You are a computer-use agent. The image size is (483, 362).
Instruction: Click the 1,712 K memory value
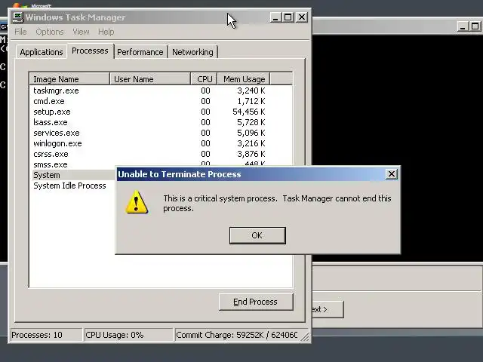[x=251, y=101]
